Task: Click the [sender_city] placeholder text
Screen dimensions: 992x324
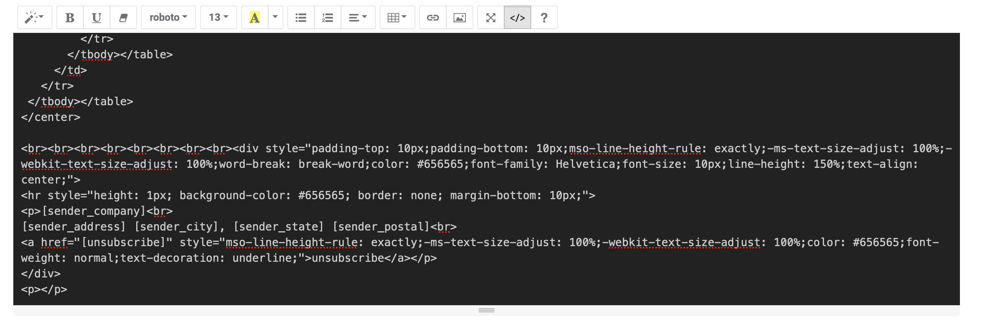Action: pyautogui.click(x=176, y=227)
